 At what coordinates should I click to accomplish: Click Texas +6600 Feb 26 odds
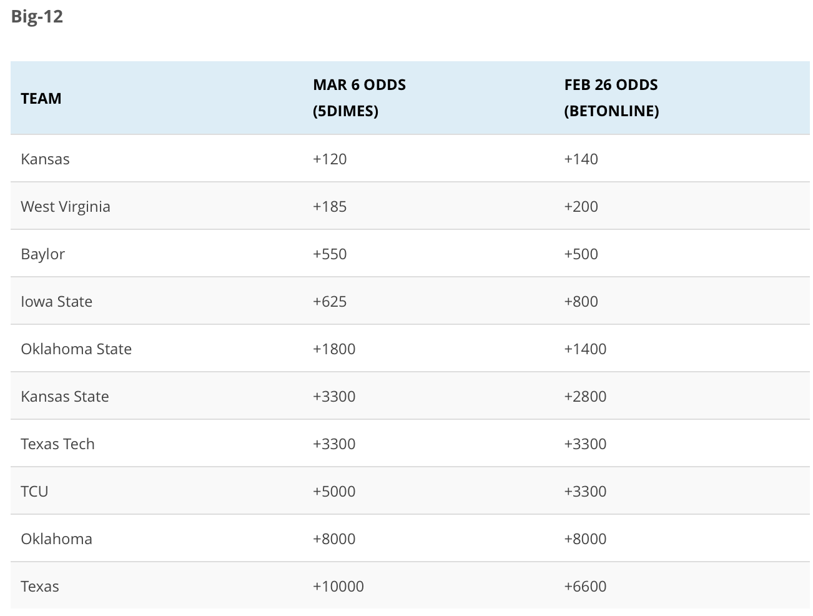(x=585, y=587)
